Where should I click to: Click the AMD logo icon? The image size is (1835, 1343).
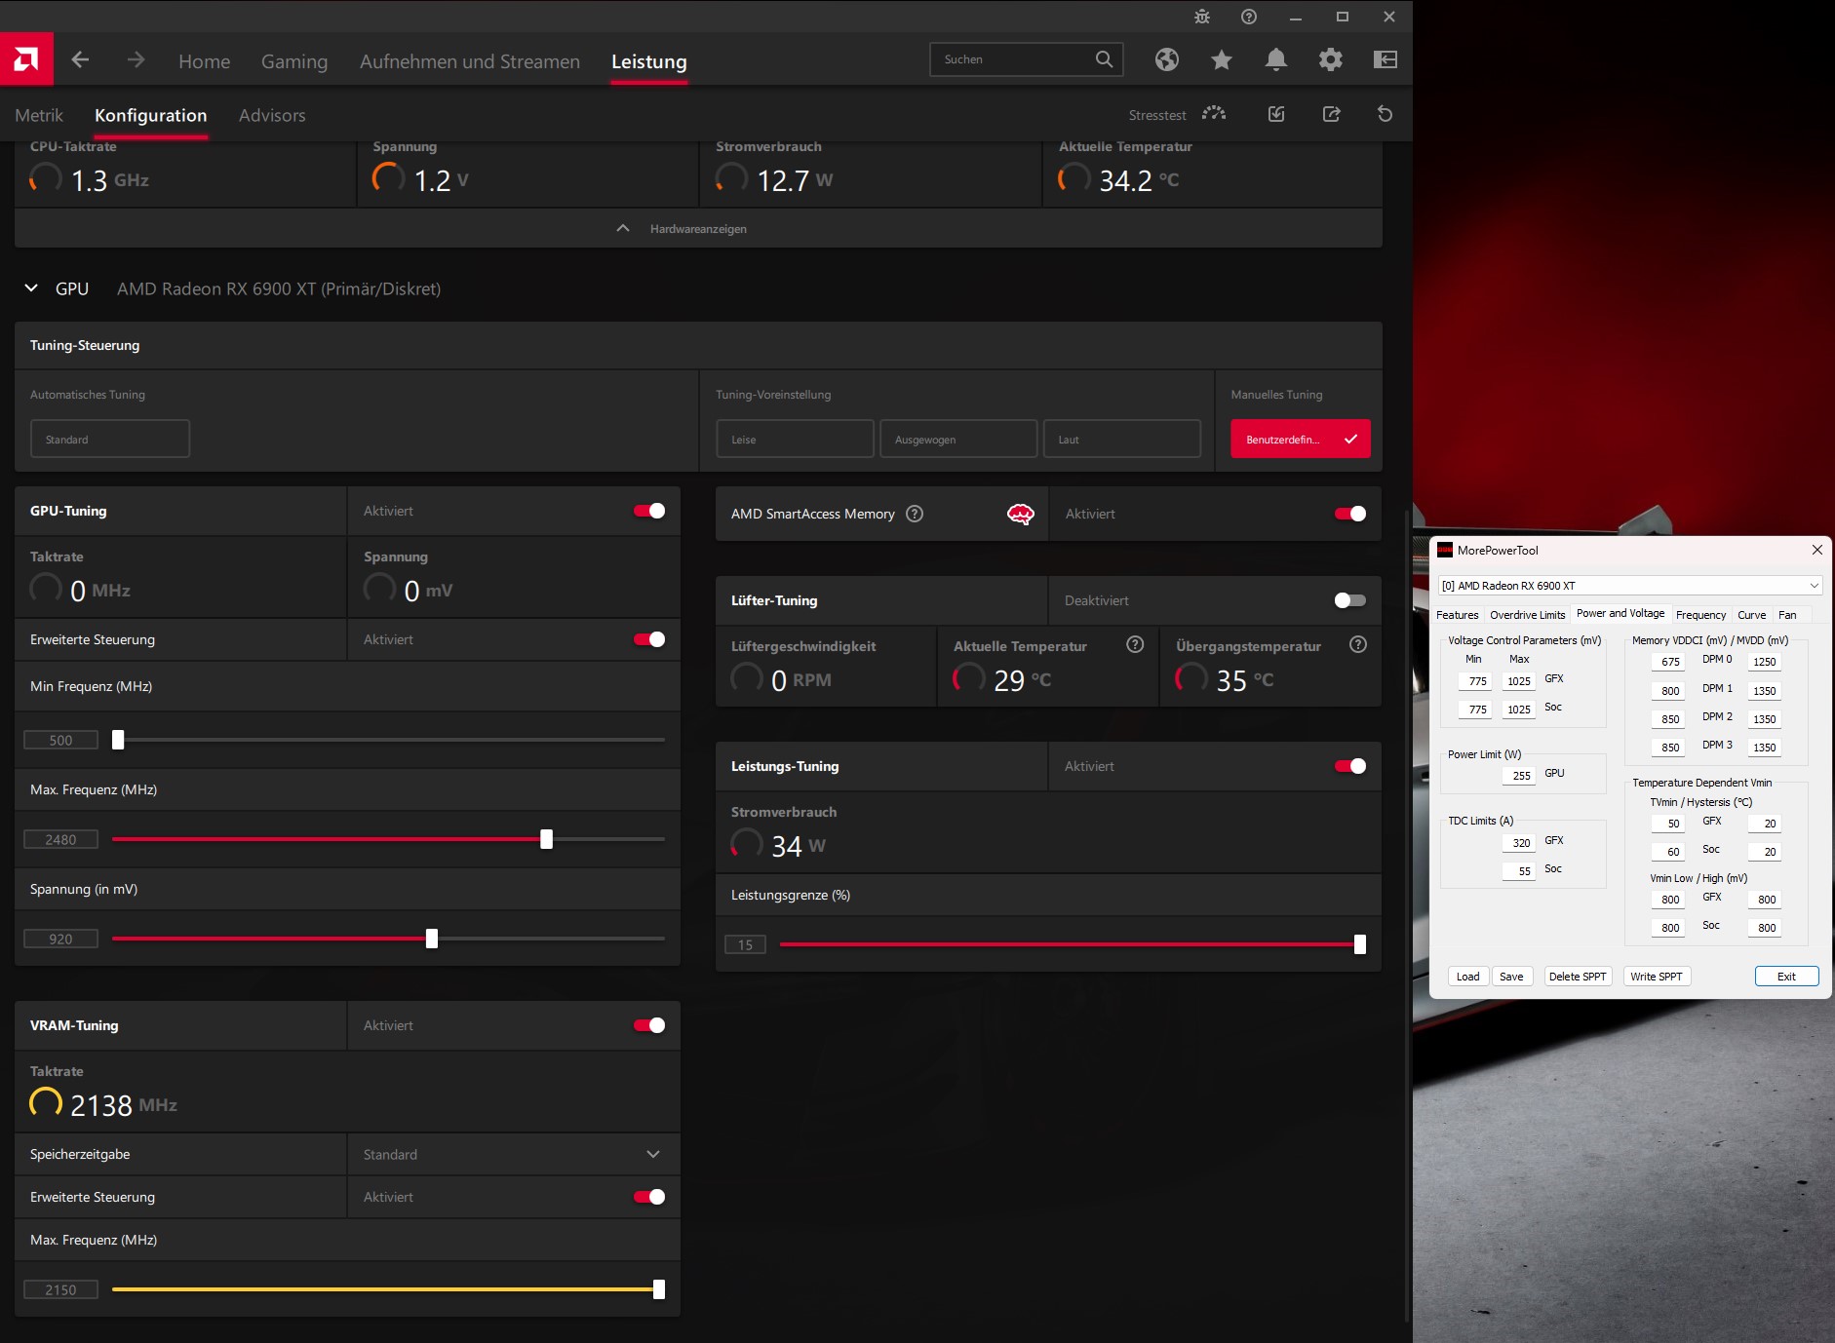click(26, 59)
